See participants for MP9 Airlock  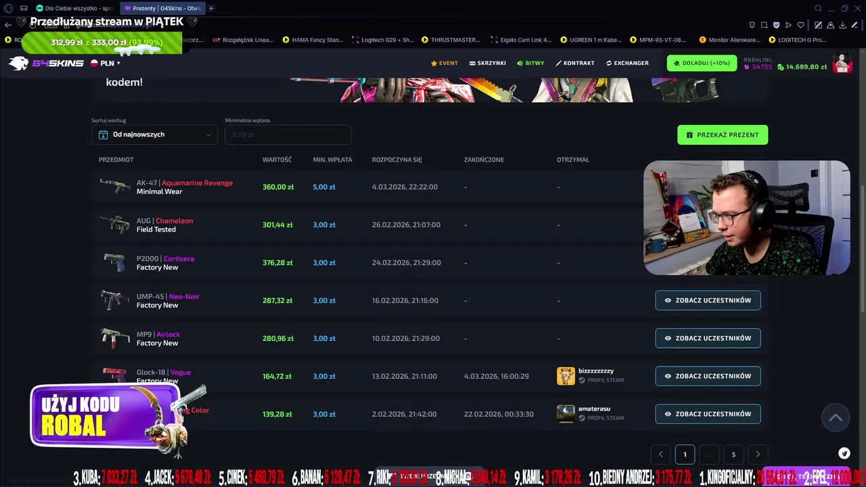[708, 338]
